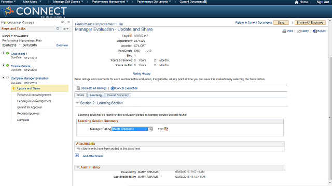Open the Performance Process settings gear
The width and height of the screenshot is (332, 186).
[x=62, y=22]
